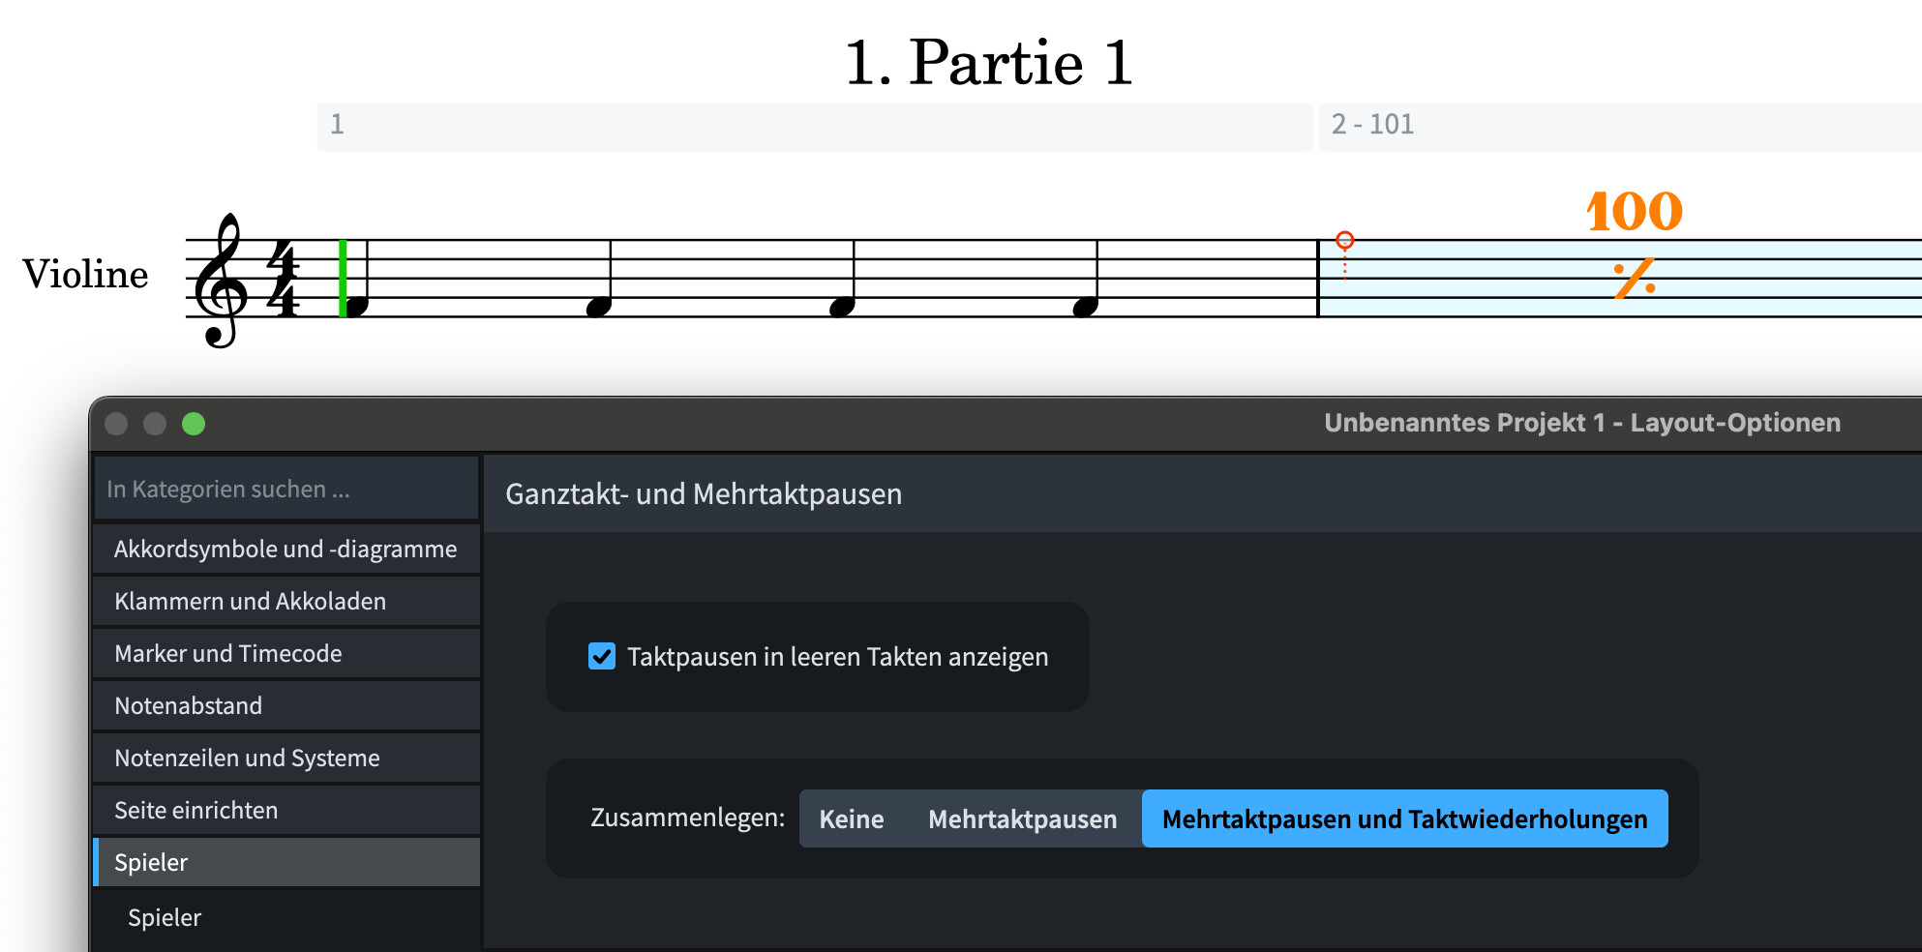1922x952 pixels.
Task: Click the red signpost circle at bar 2
Action: pos(1344,240)
